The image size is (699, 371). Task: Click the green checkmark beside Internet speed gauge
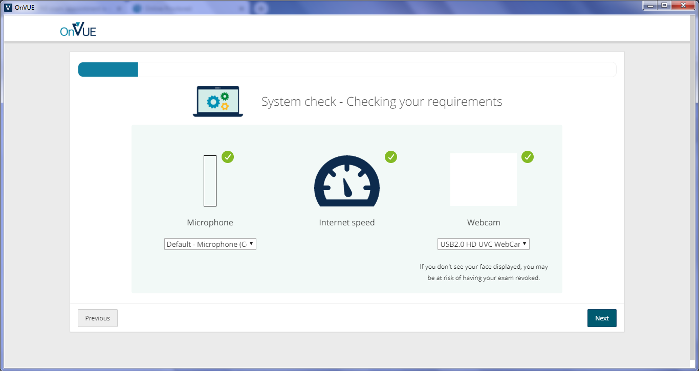pyautogui.click(x=391, y=157)
